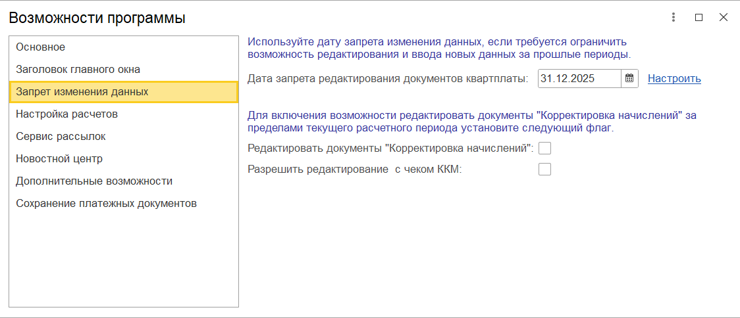Click the Возможности программы window title

coord(97,18)
